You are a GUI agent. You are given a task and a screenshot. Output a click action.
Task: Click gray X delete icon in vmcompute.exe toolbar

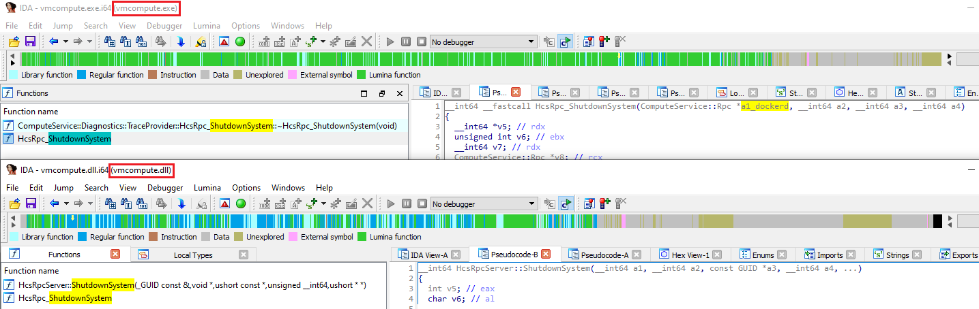[x=366, y=42]
